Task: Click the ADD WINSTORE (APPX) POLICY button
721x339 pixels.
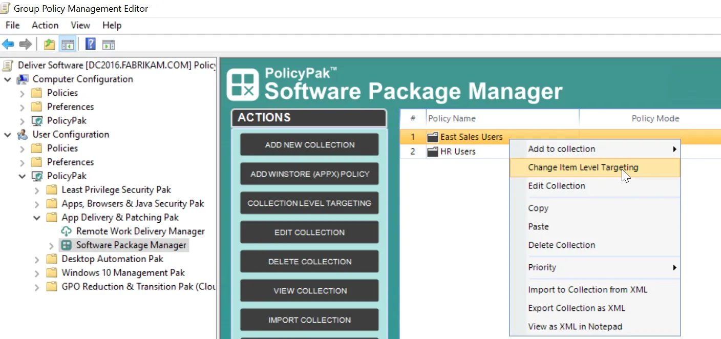Action: (310, 174)
